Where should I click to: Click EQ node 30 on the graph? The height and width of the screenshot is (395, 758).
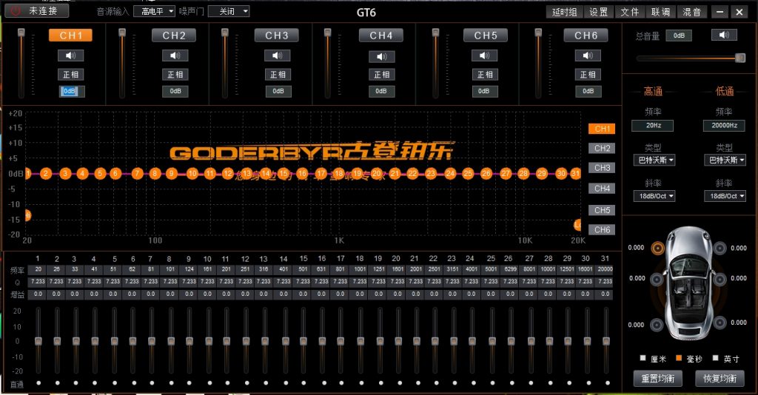tap(561, 173)
